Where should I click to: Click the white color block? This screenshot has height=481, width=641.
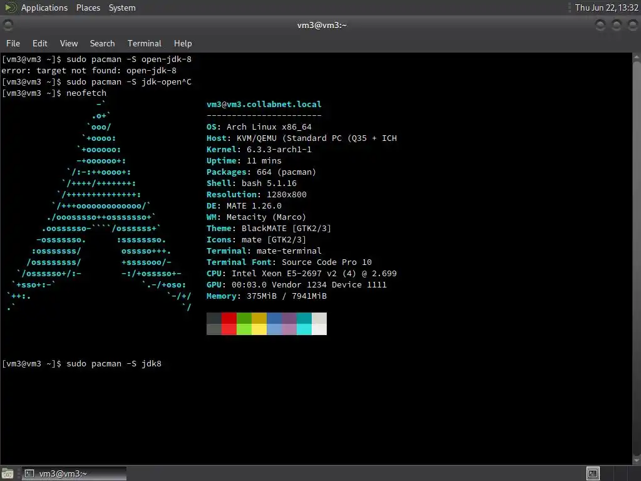[319, 329]
